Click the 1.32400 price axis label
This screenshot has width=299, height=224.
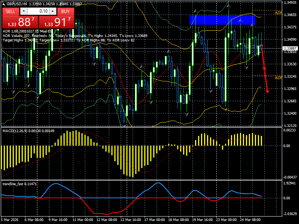pos(290,113)
